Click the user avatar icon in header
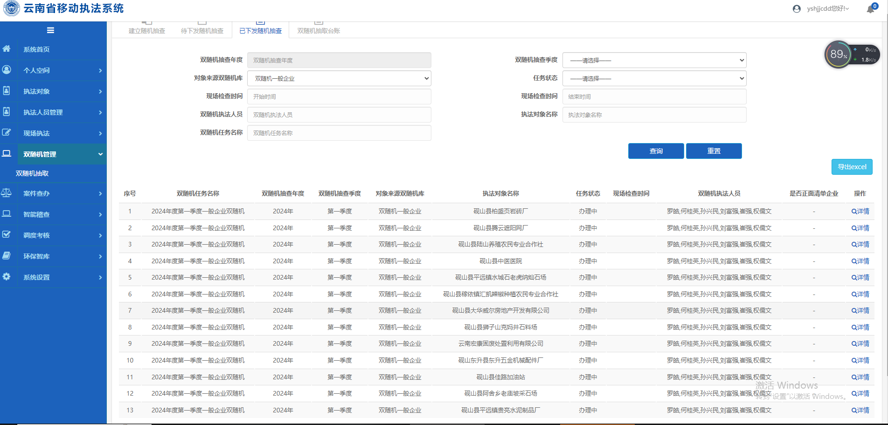Image resolution: width=888 pixels, height=425 pixels. point(797,9)
